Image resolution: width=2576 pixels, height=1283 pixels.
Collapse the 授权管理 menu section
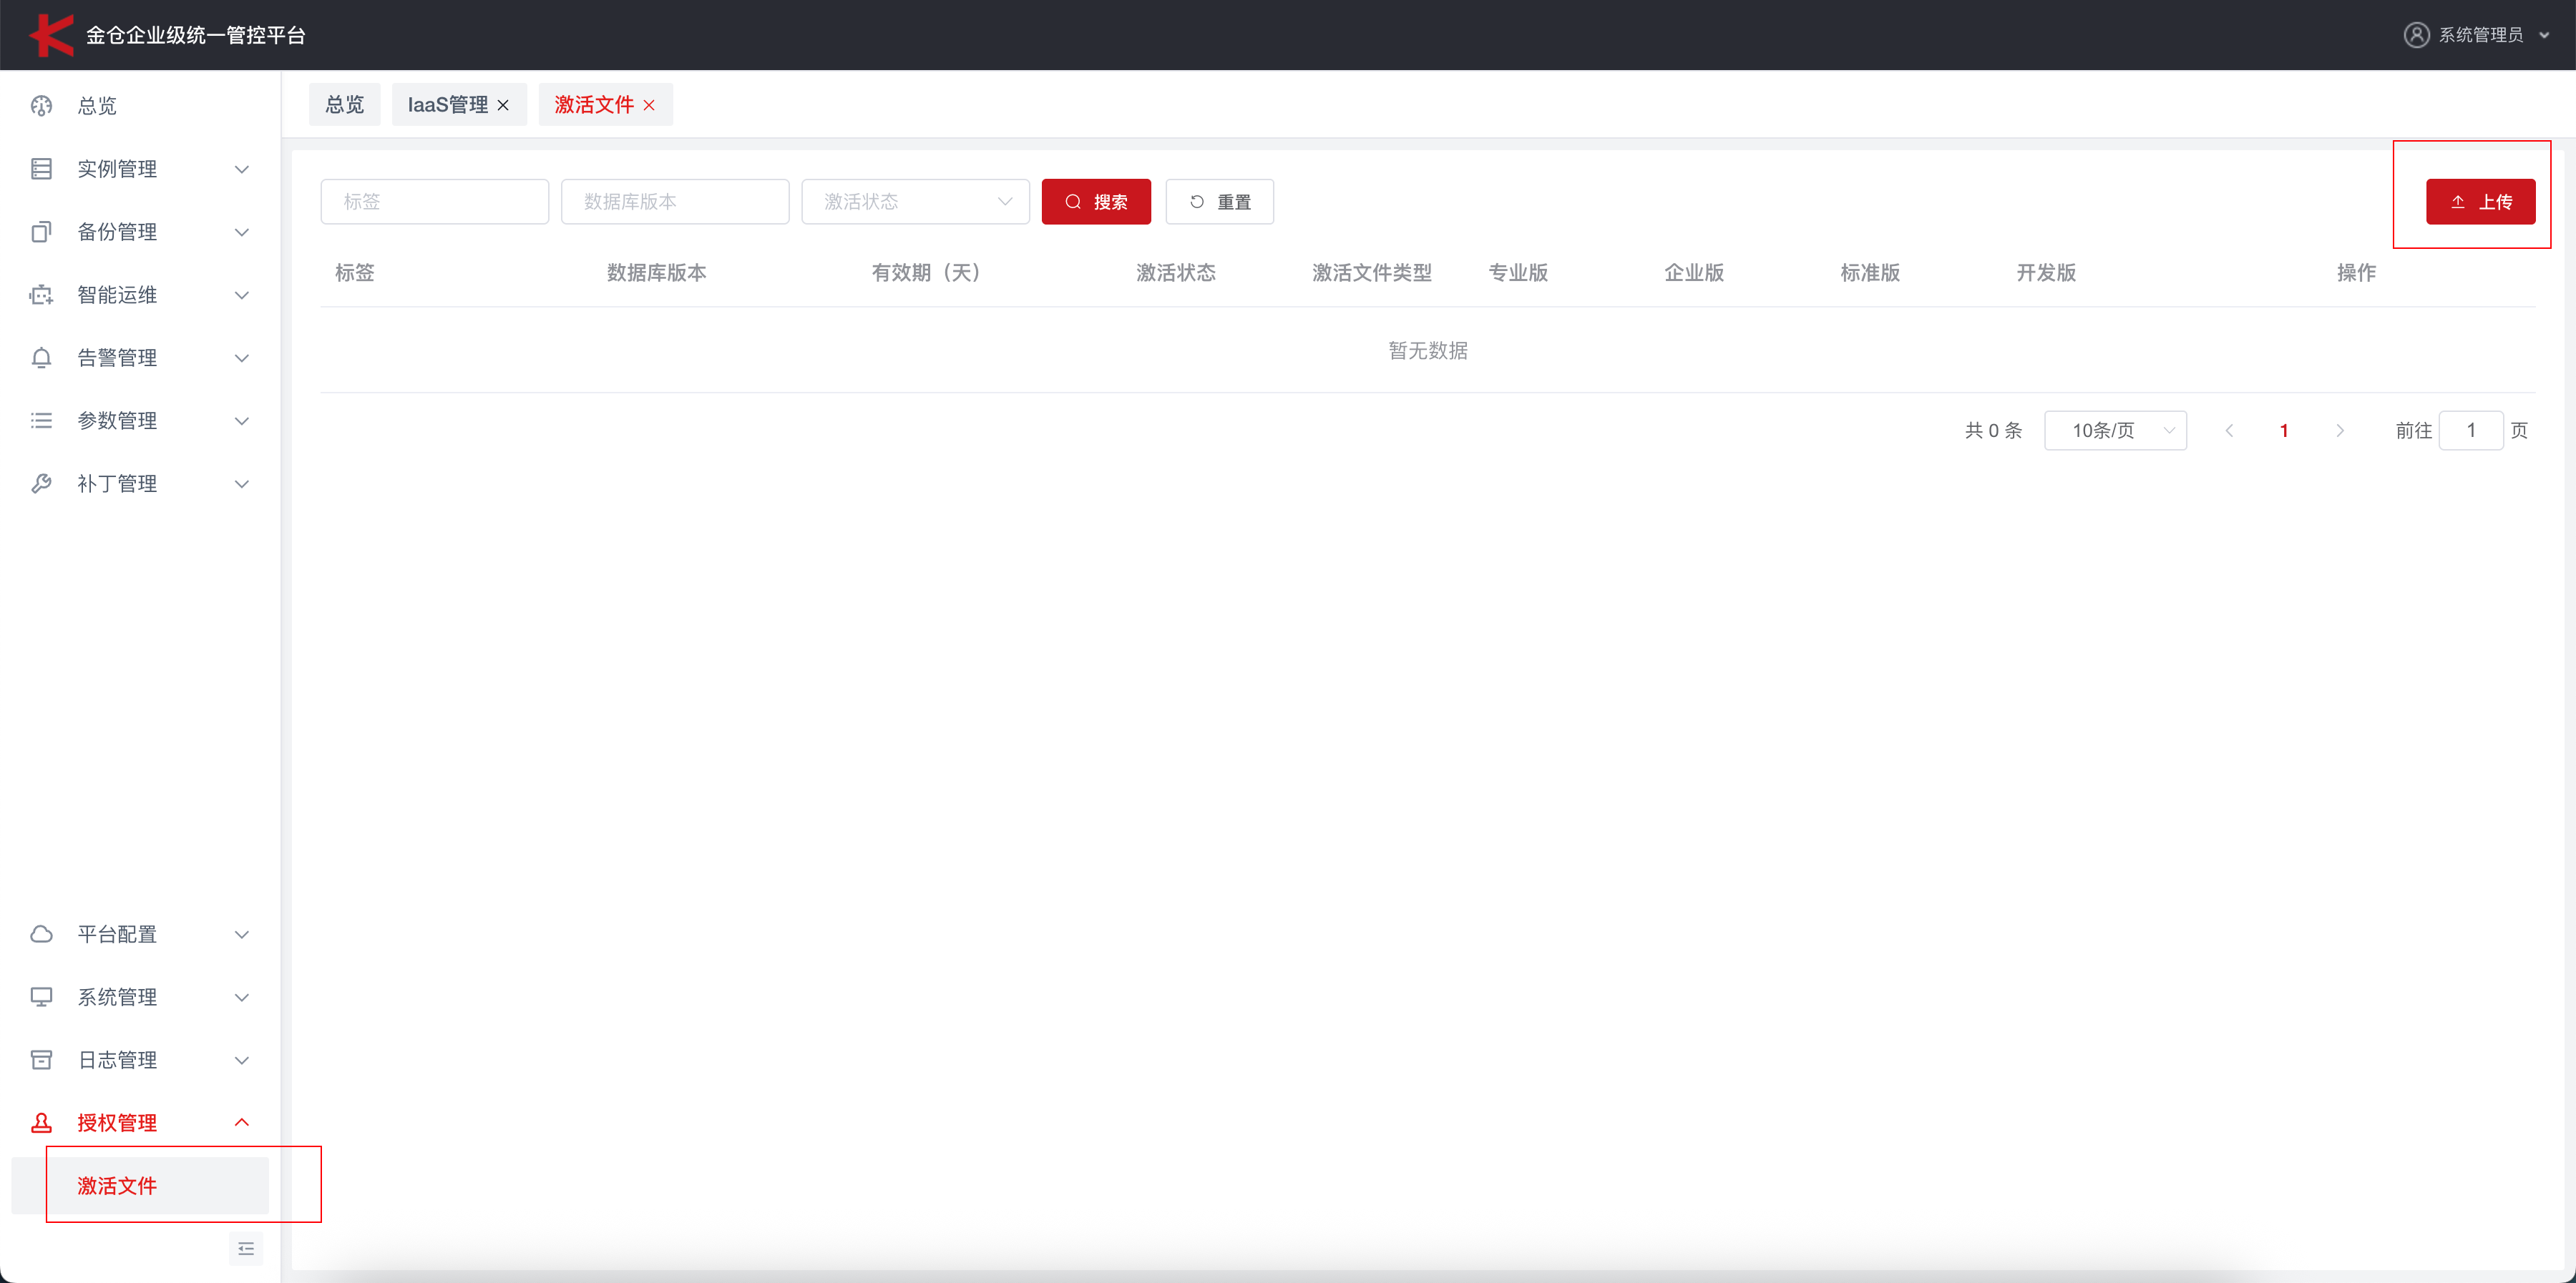pyautogui.click(x=241, y=1122)
